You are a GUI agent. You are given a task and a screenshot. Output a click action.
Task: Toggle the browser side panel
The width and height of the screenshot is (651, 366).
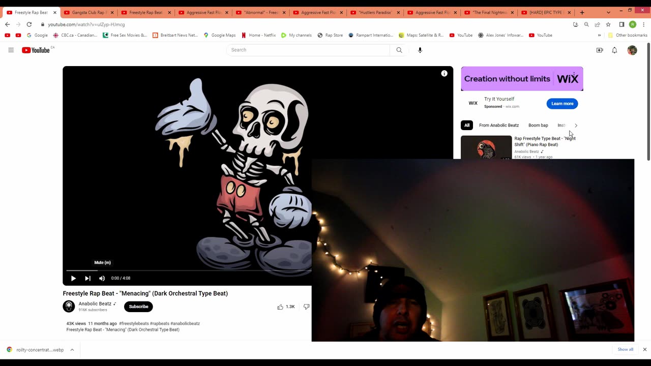[622, 24]
